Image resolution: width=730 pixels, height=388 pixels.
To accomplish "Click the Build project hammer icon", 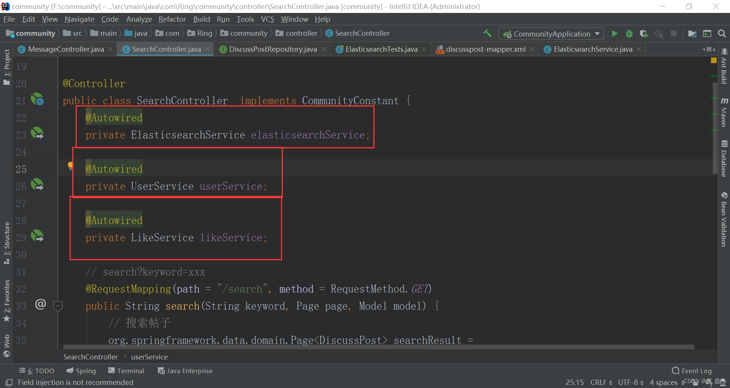I will click(x=487, y=33).
